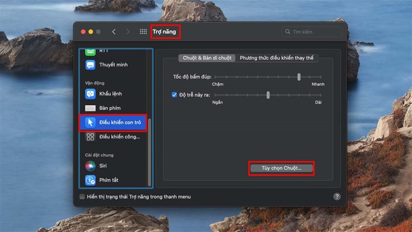Screen dimensions: 412x232
Task: Open the show-all preferences grid
Action: (143, 32)
